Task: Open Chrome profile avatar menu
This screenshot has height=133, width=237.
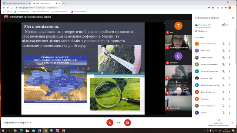Action: (x=230, y=7)
